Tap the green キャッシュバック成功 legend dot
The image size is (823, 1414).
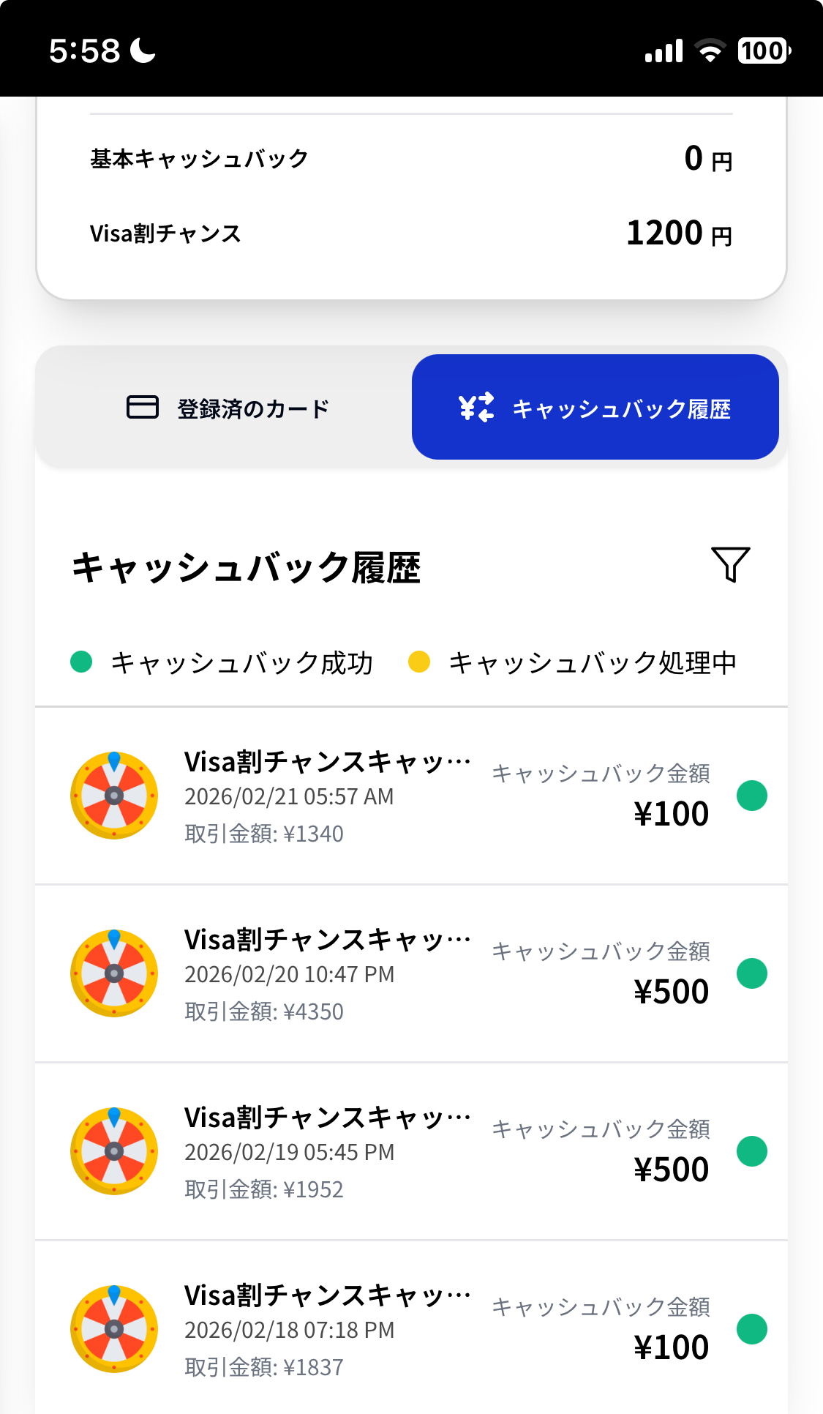pos(81,662)
